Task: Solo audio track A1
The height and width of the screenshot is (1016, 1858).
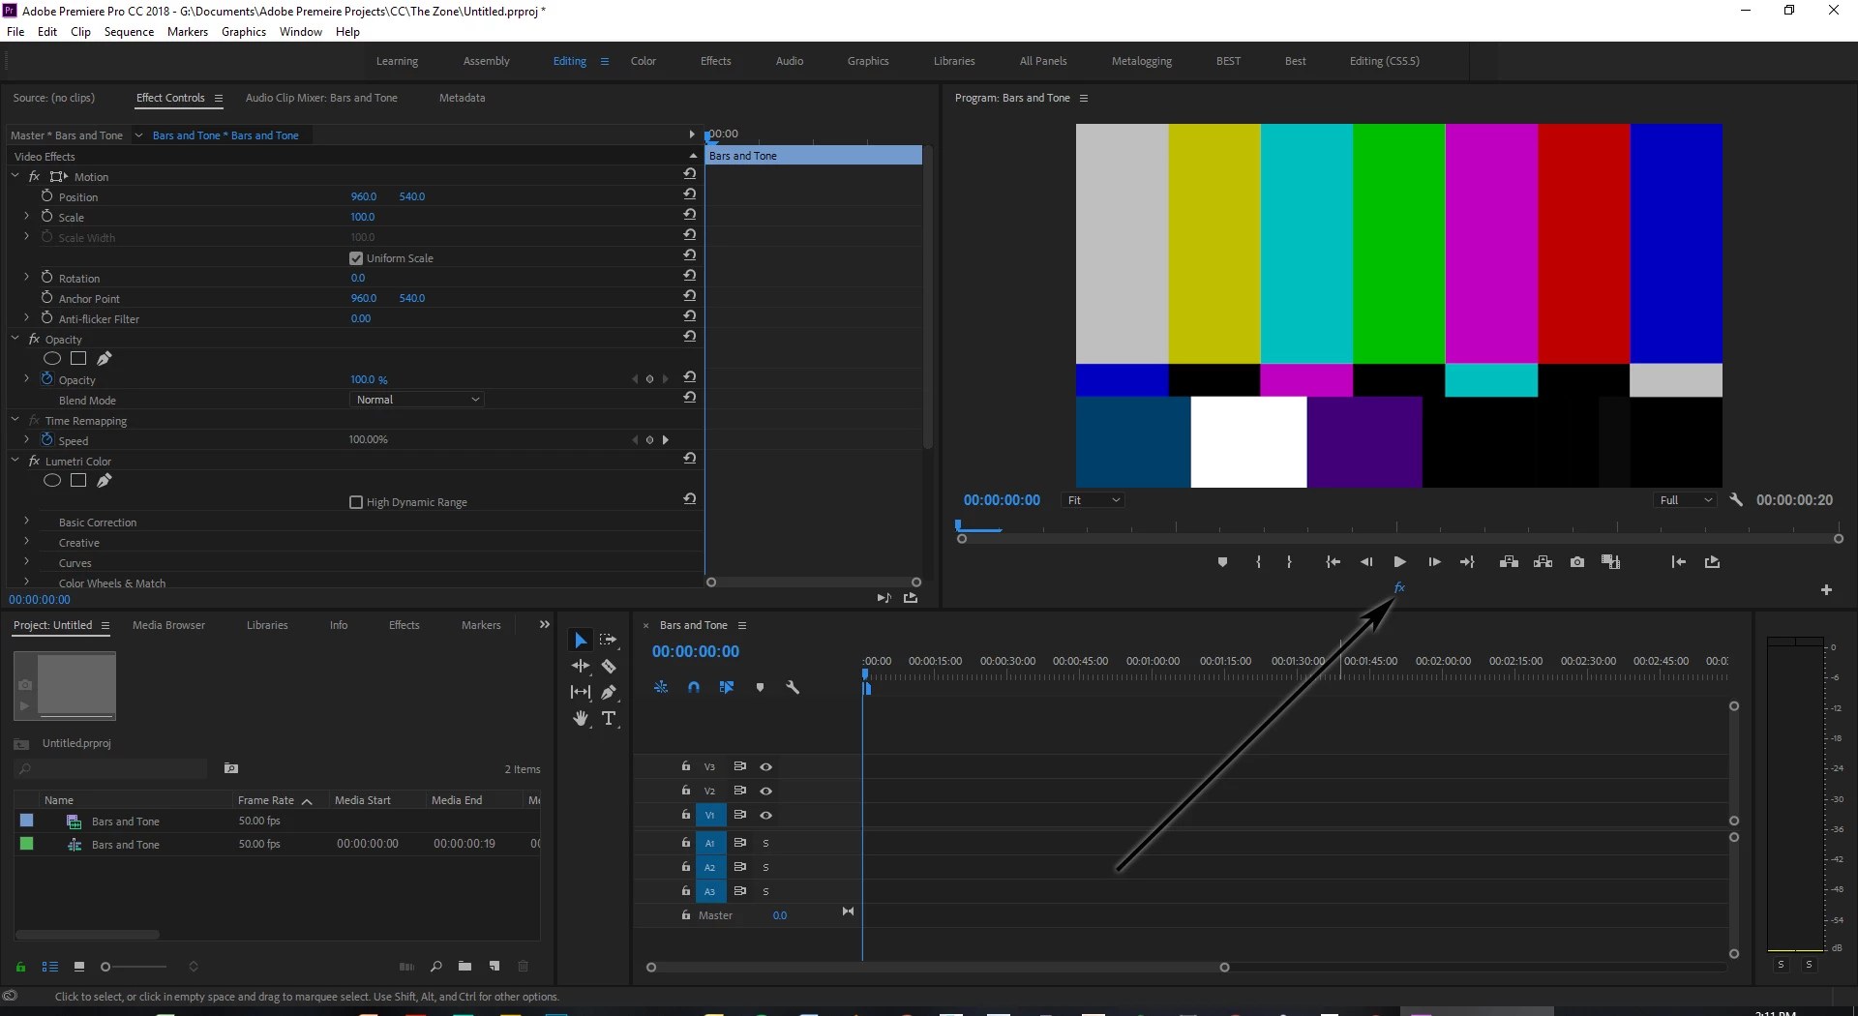Action: point(765,843)
